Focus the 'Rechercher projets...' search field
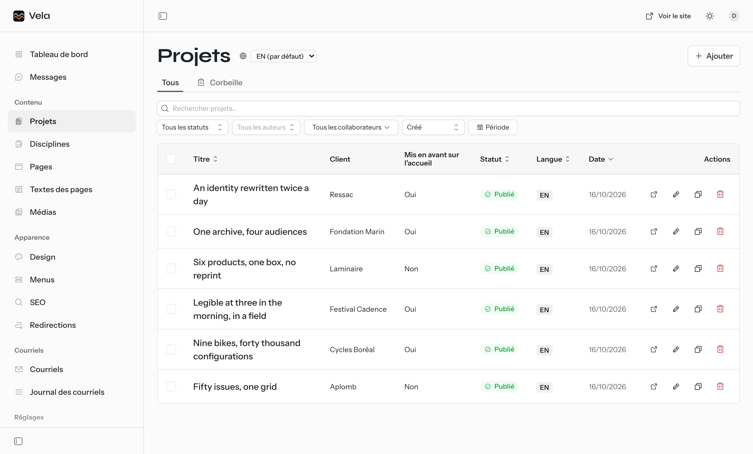This screenshot has height=454, width=753. click(448, 109)
